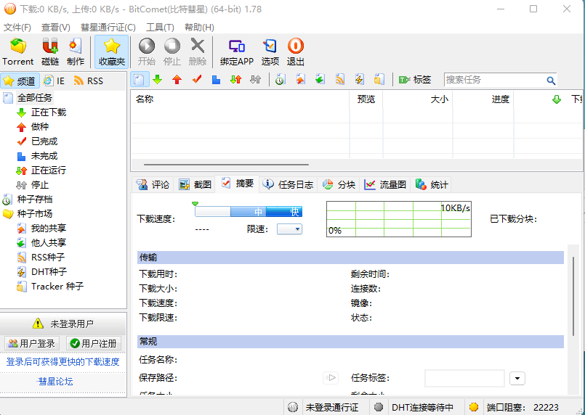This screenshot has width=585, height=415.
Task: Show Tracker torrents icon in filter bar
Action: click(x=379, y=79)
